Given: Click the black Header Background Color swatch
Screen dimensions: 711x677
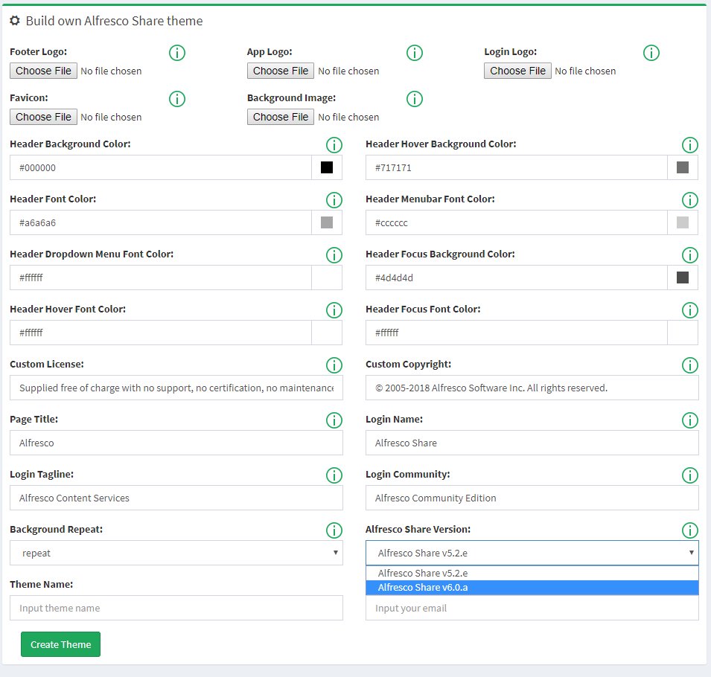Looking at the screenshot, I should [326, 167].
